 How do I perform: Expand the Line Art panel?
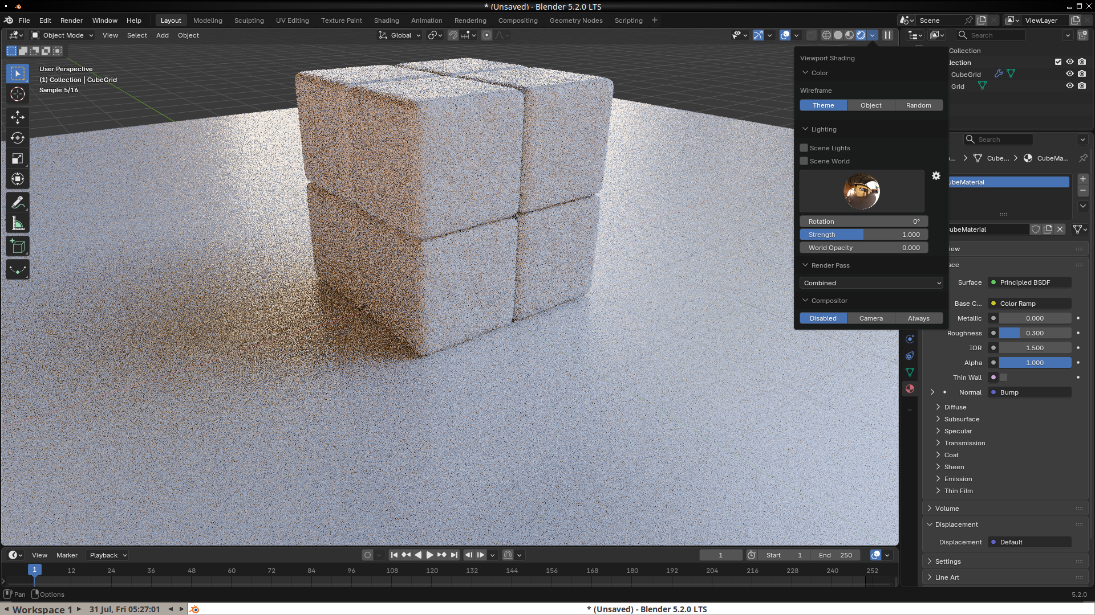click(x=947, y=577)
